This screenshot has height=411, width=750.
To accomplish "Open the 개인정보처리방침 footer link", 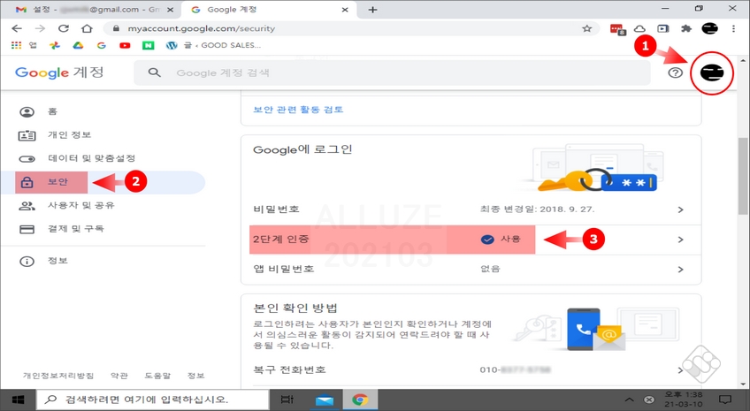I will click(x=58, y=376).
